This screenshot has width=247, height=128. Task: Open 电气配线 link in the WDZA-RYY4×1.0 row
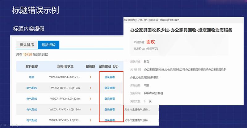pos(32,88)
